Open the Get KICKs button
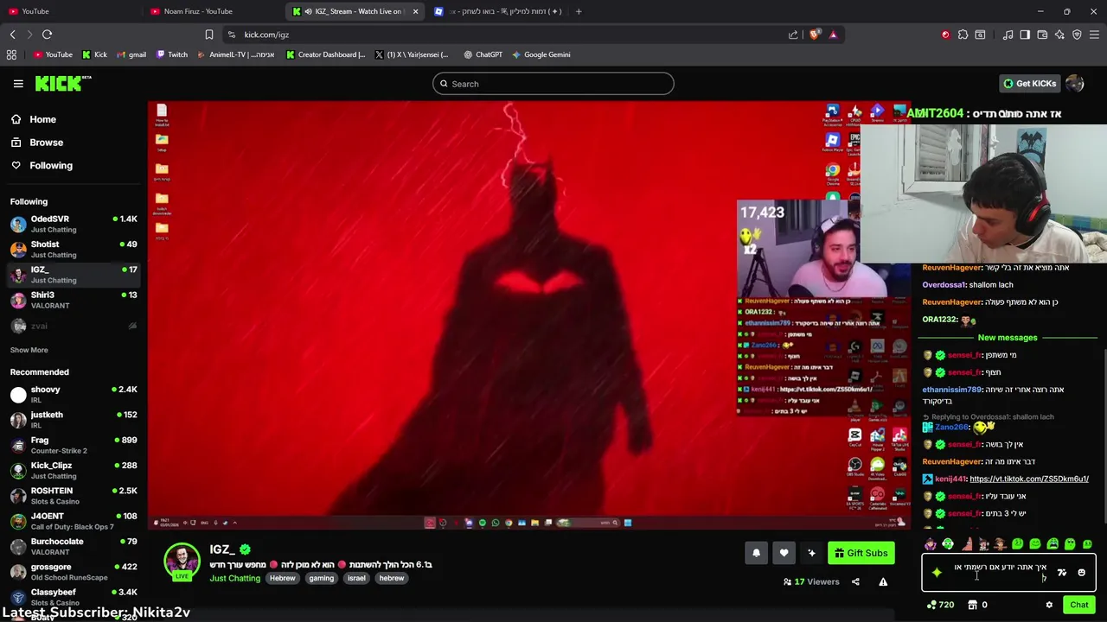 click(1029, 84)
